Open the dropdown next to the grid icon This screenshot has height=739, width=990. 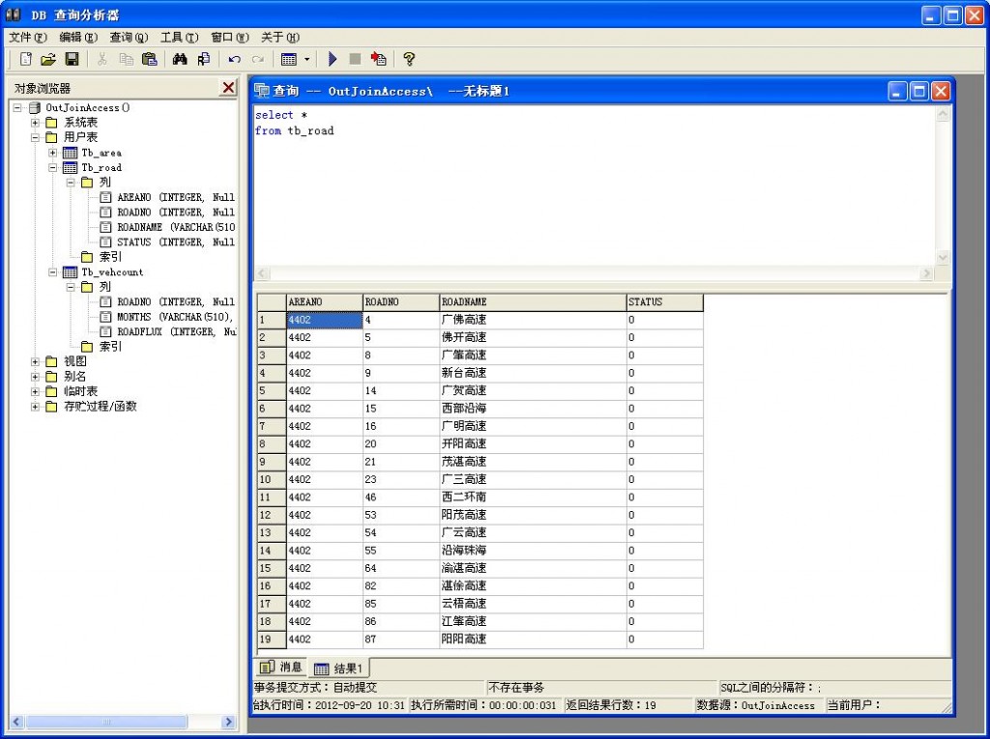click(306, 59)
